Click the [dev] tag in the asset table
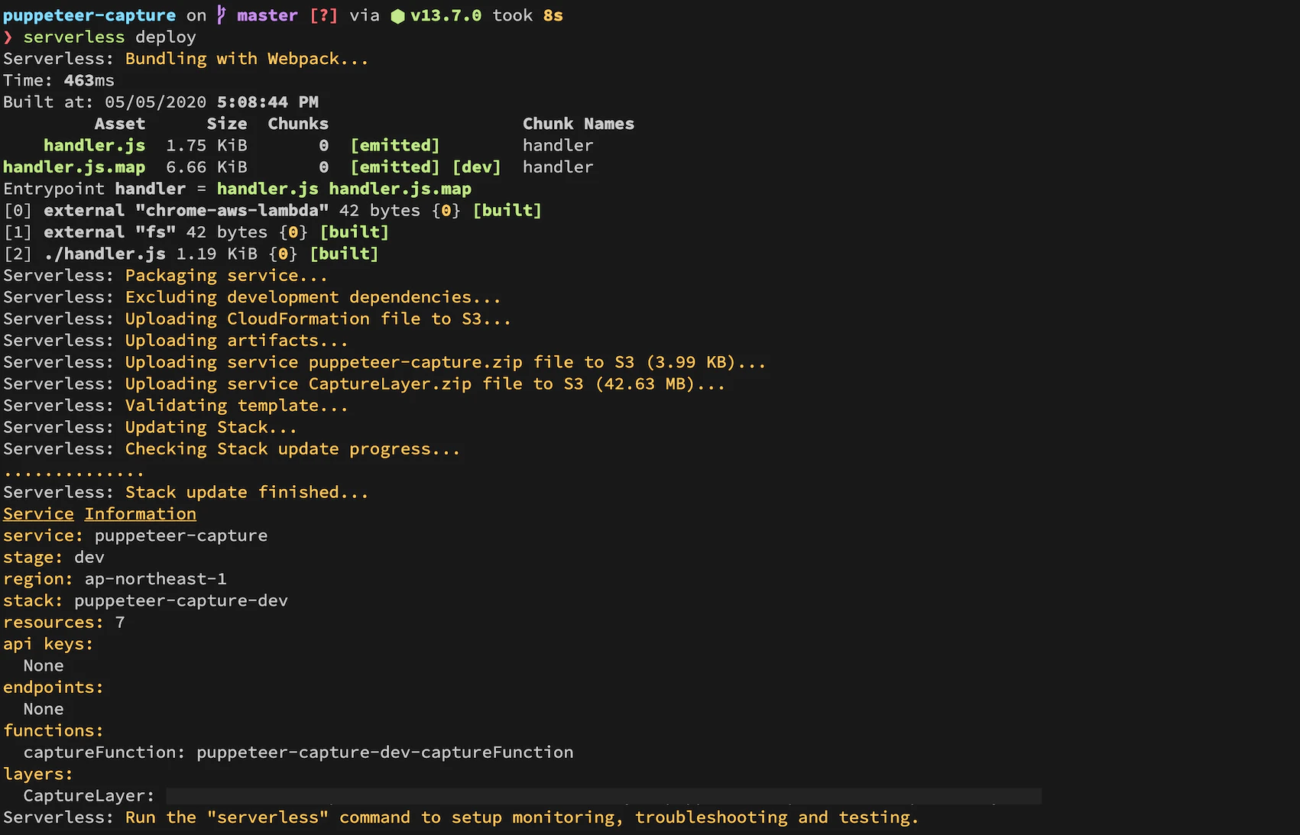Viewport: 1300px width, 835px height. pyautogui.click(x=477, y=167)
